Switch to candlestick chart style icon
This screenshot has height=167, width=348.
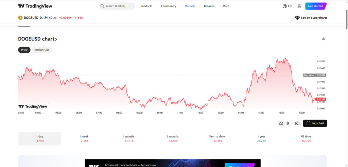[x=288, y=123]
